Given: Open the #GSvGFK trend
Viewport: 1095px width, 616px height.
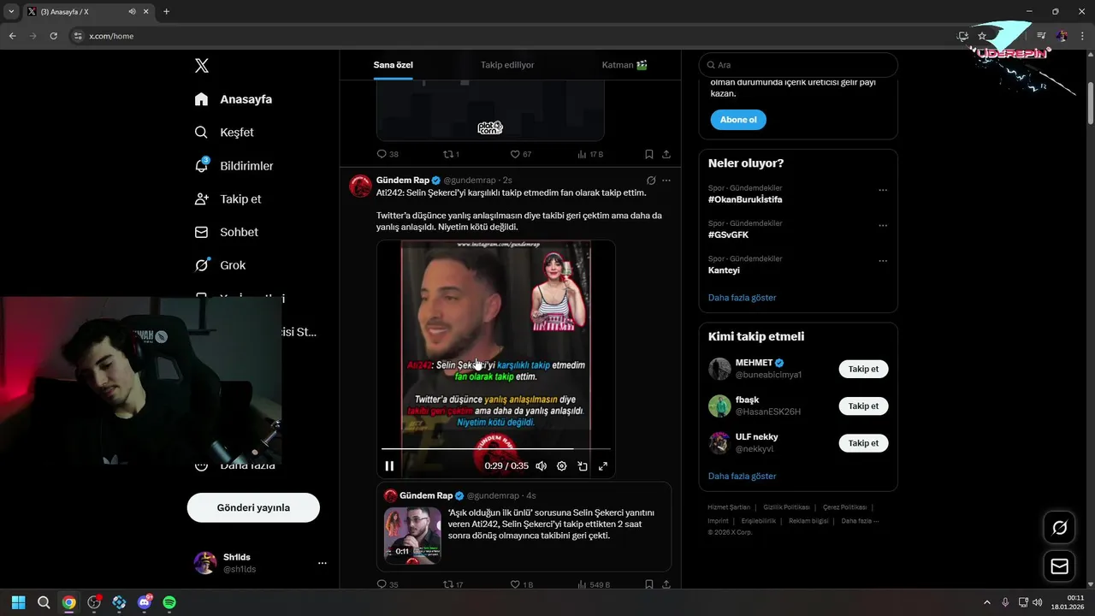Looking at the screenshot, I should [728, 234].
